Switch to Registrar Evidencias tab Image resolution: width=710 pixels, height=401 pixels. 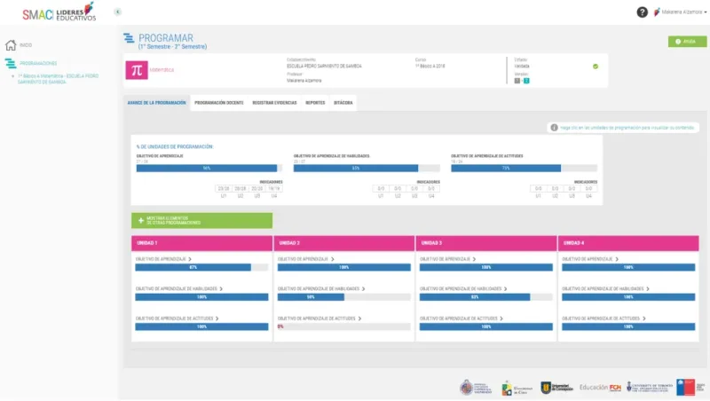point(274,103)
